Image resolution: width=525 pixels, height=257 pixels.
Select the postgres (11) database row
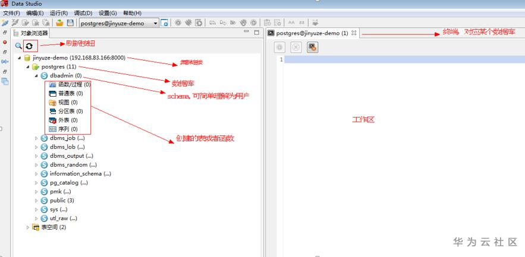pyautogui.click(x=59, y=67)
